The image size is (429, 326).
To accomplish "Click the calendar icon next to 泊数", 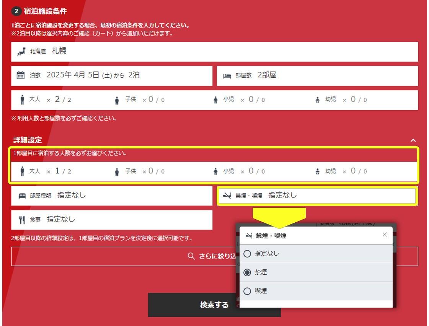I will click(21, 75).
